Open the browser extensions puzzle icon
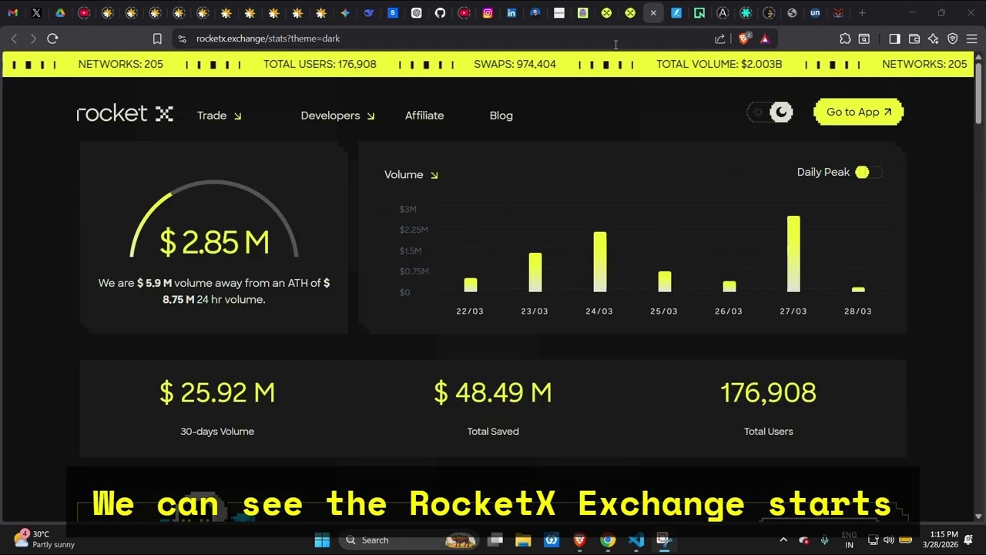 845,39
